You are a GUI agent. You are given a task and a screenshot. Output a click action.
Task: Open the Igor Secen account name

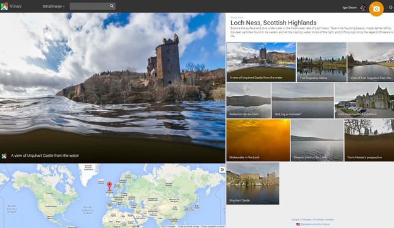coord(350,8)
